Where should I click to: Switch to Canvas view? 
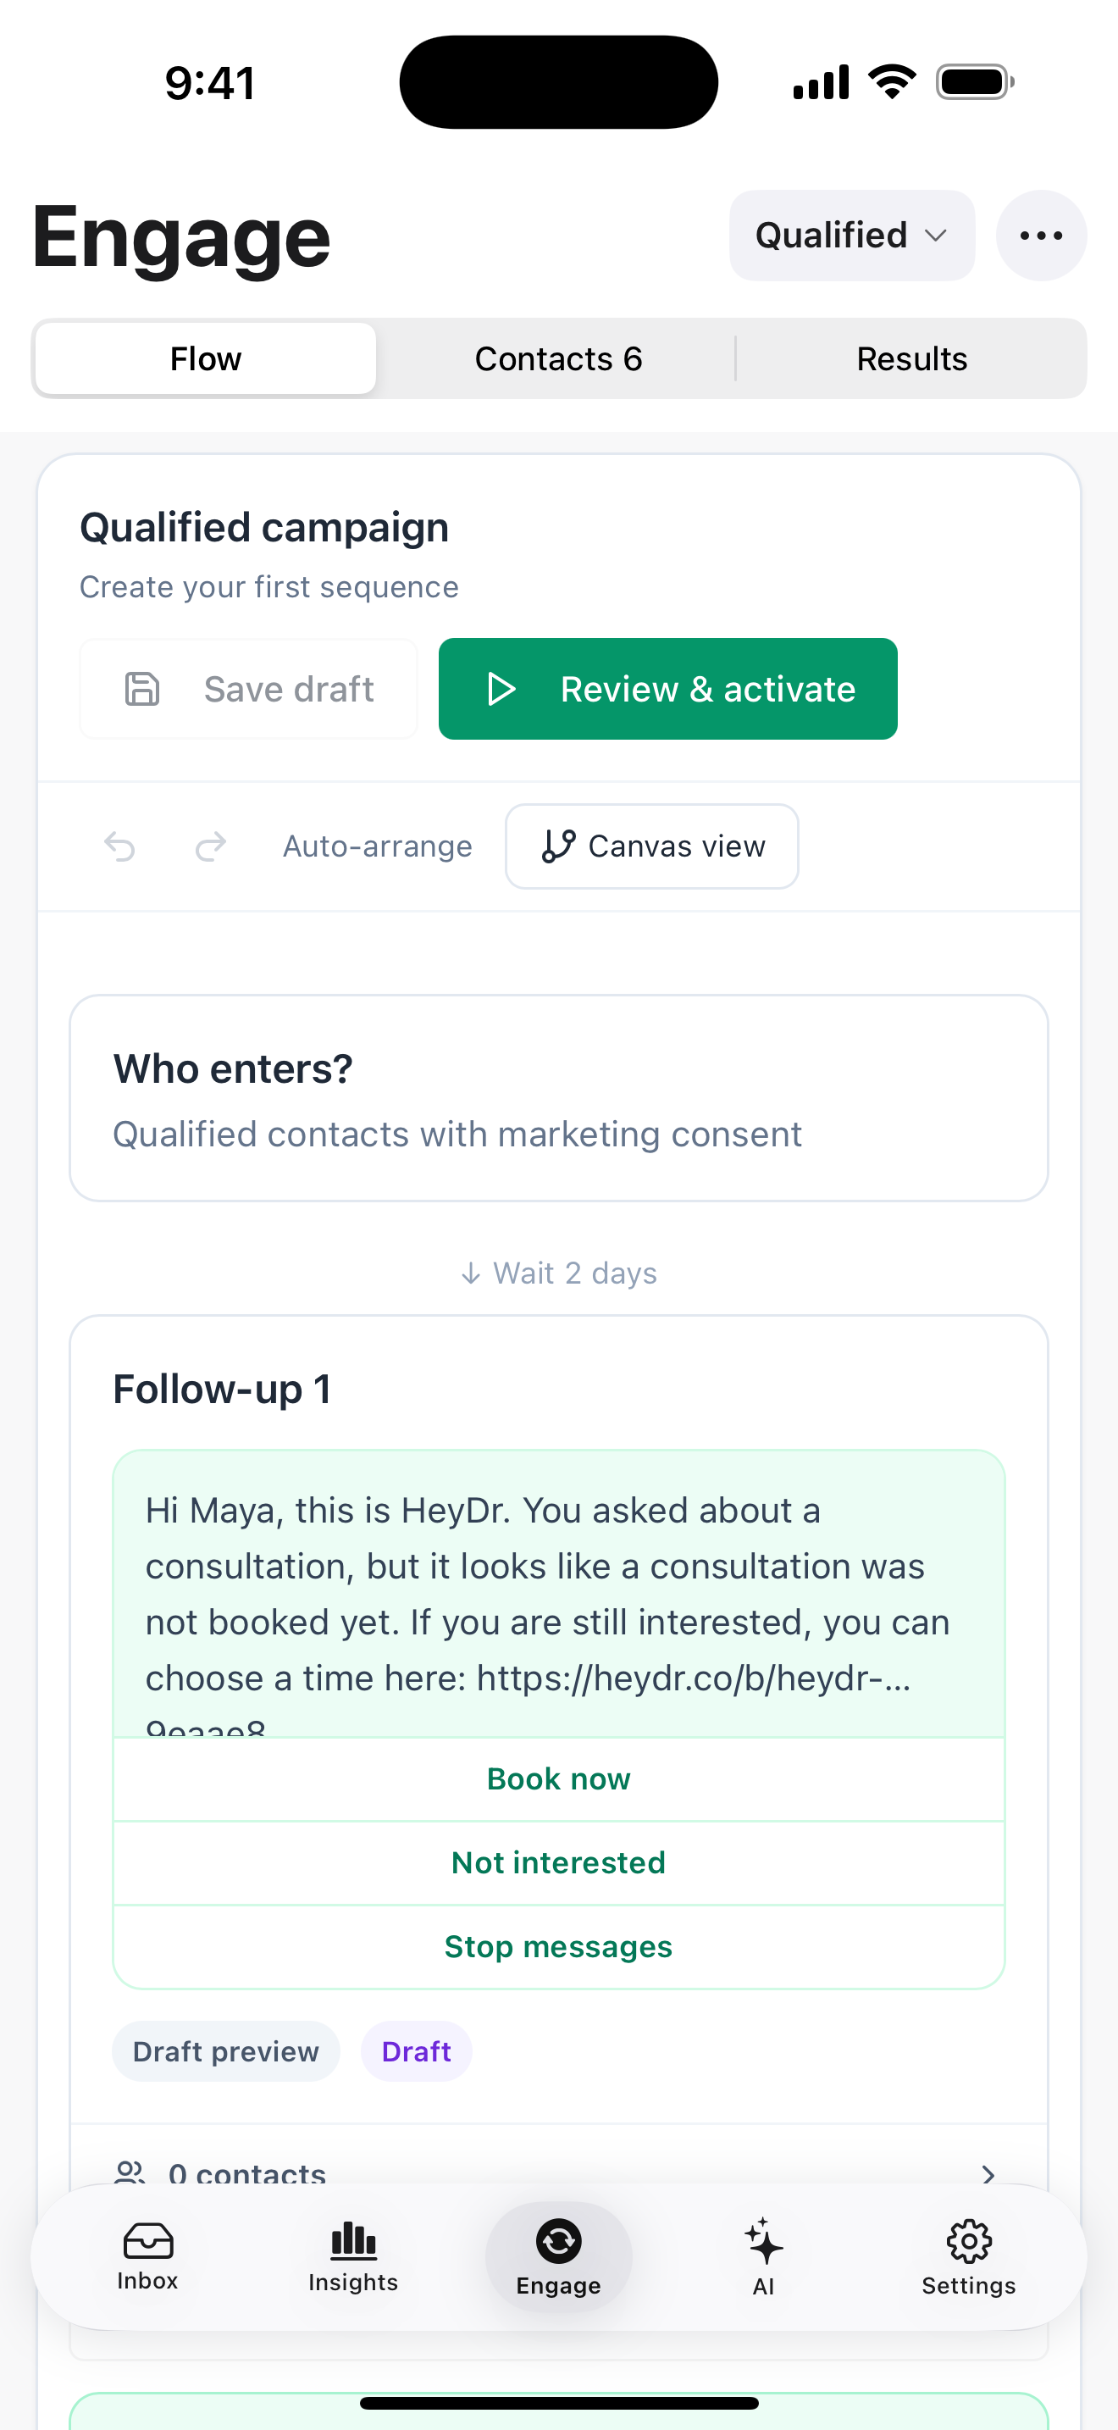point(652,846)
